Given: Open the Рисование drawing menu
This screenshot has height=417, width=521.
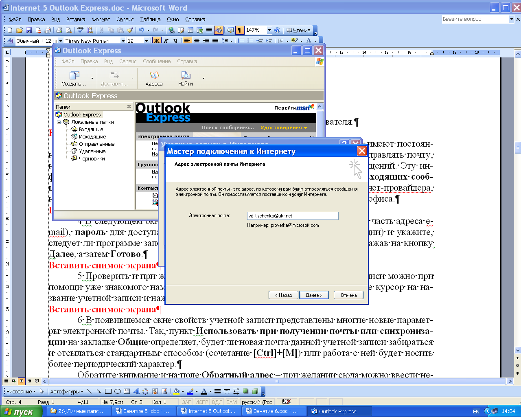Looking at the screenshot, I should click(x=21, y=391).
